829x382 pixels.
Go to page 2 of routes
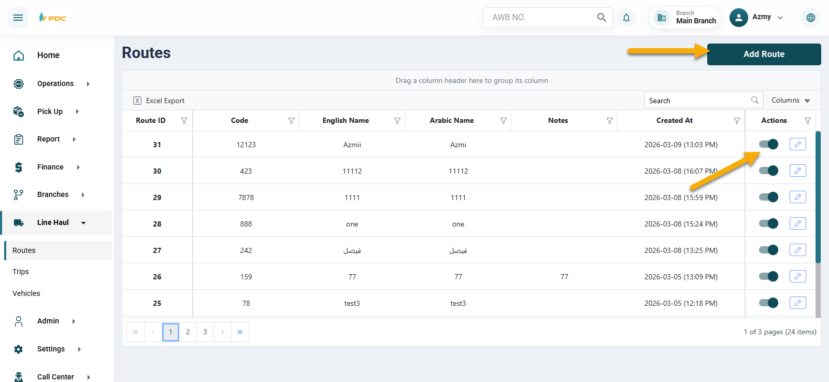[x=188, y=332]
